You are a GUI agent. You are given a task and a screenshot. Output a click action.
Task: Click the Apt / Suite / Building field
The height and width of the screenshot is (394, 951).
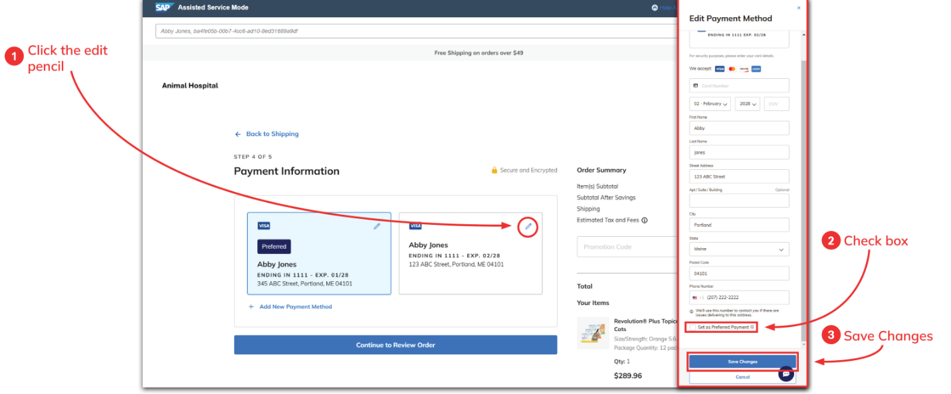pyautogui.click(x=739, y=200)
